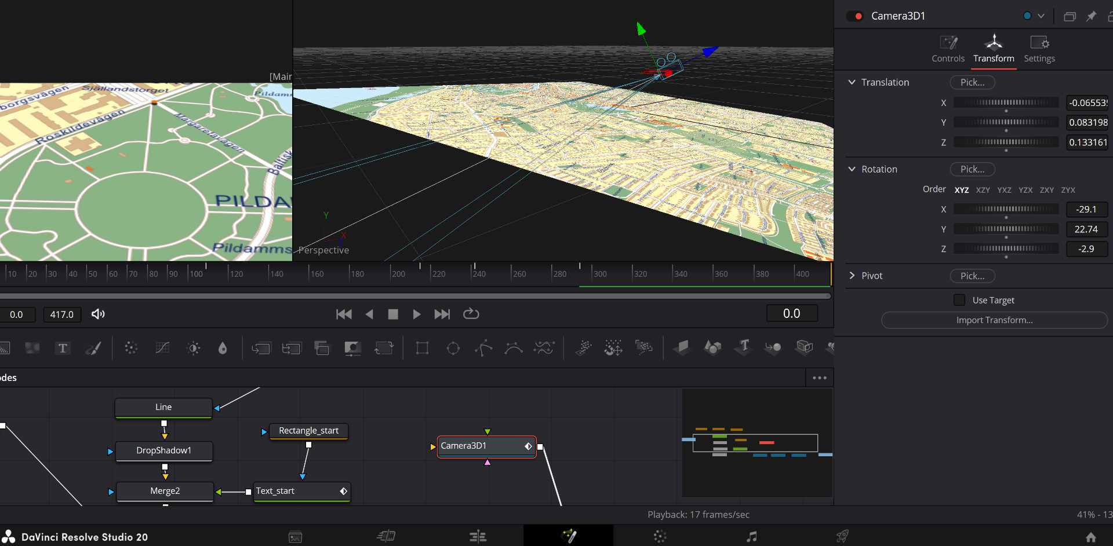
Task: Expand the Pivot section
Action: click(x=852, y=276)
